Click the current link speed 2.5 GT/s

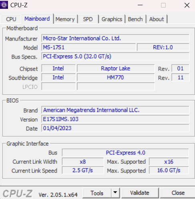pos(83,171)
